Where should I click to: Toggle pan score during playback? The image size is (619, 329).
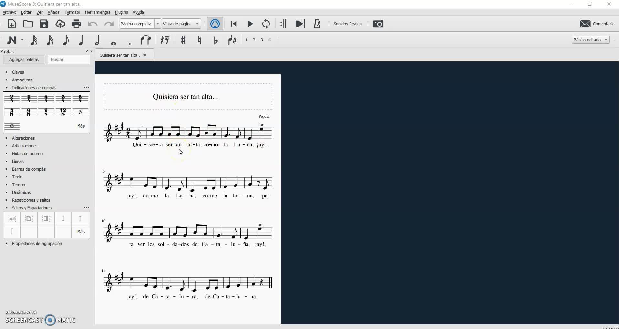[x=300, y=24]
